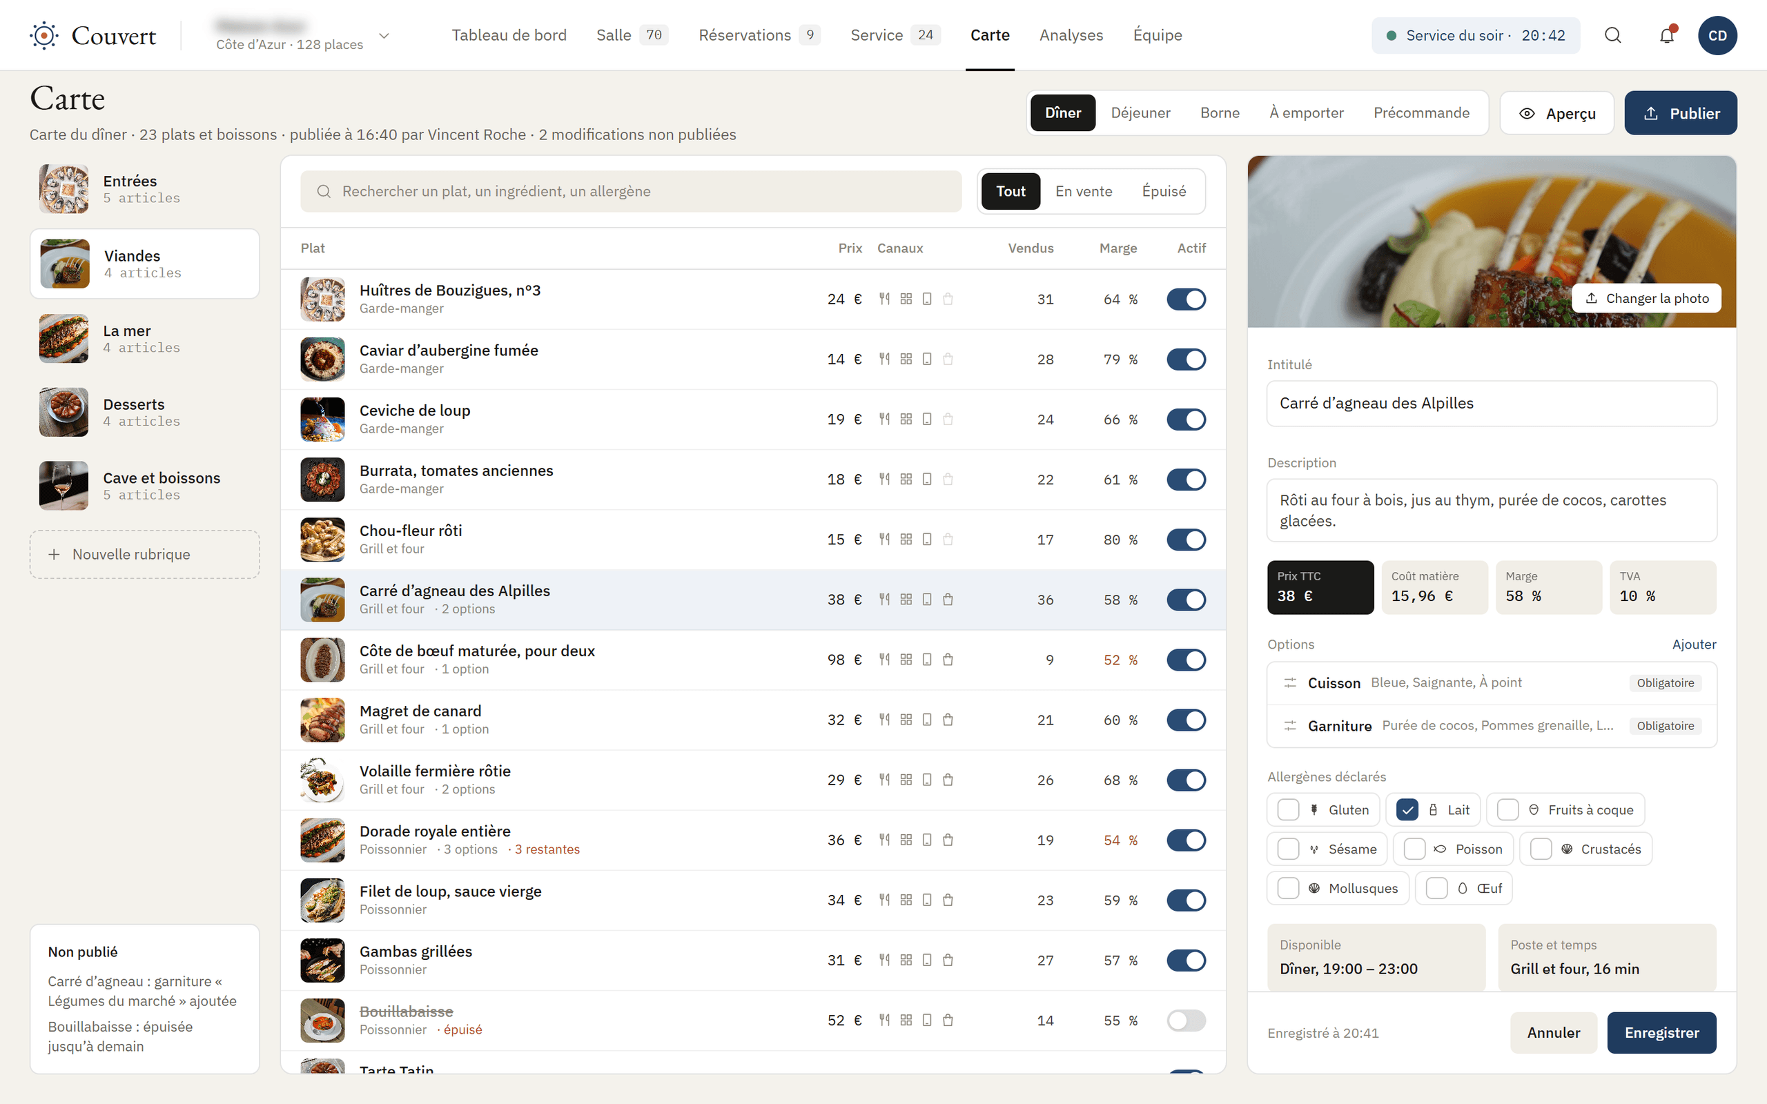Open the TVA 10 % rate field
1767x1104 pixels.
coord(1663,587)
